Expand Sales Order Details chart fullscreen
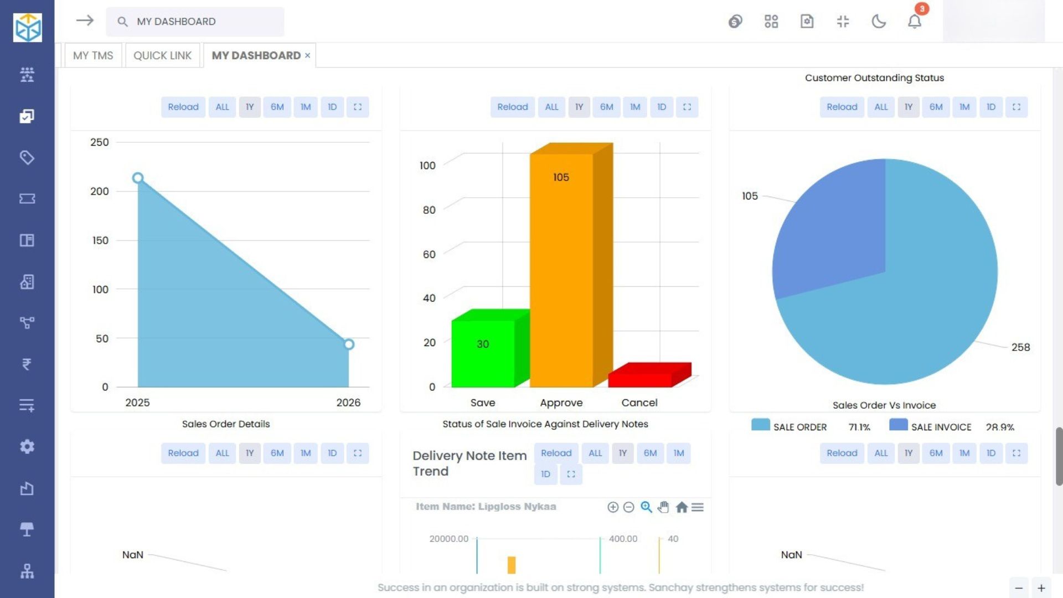This screenshot has height=598, width=1063. point(358,107)
